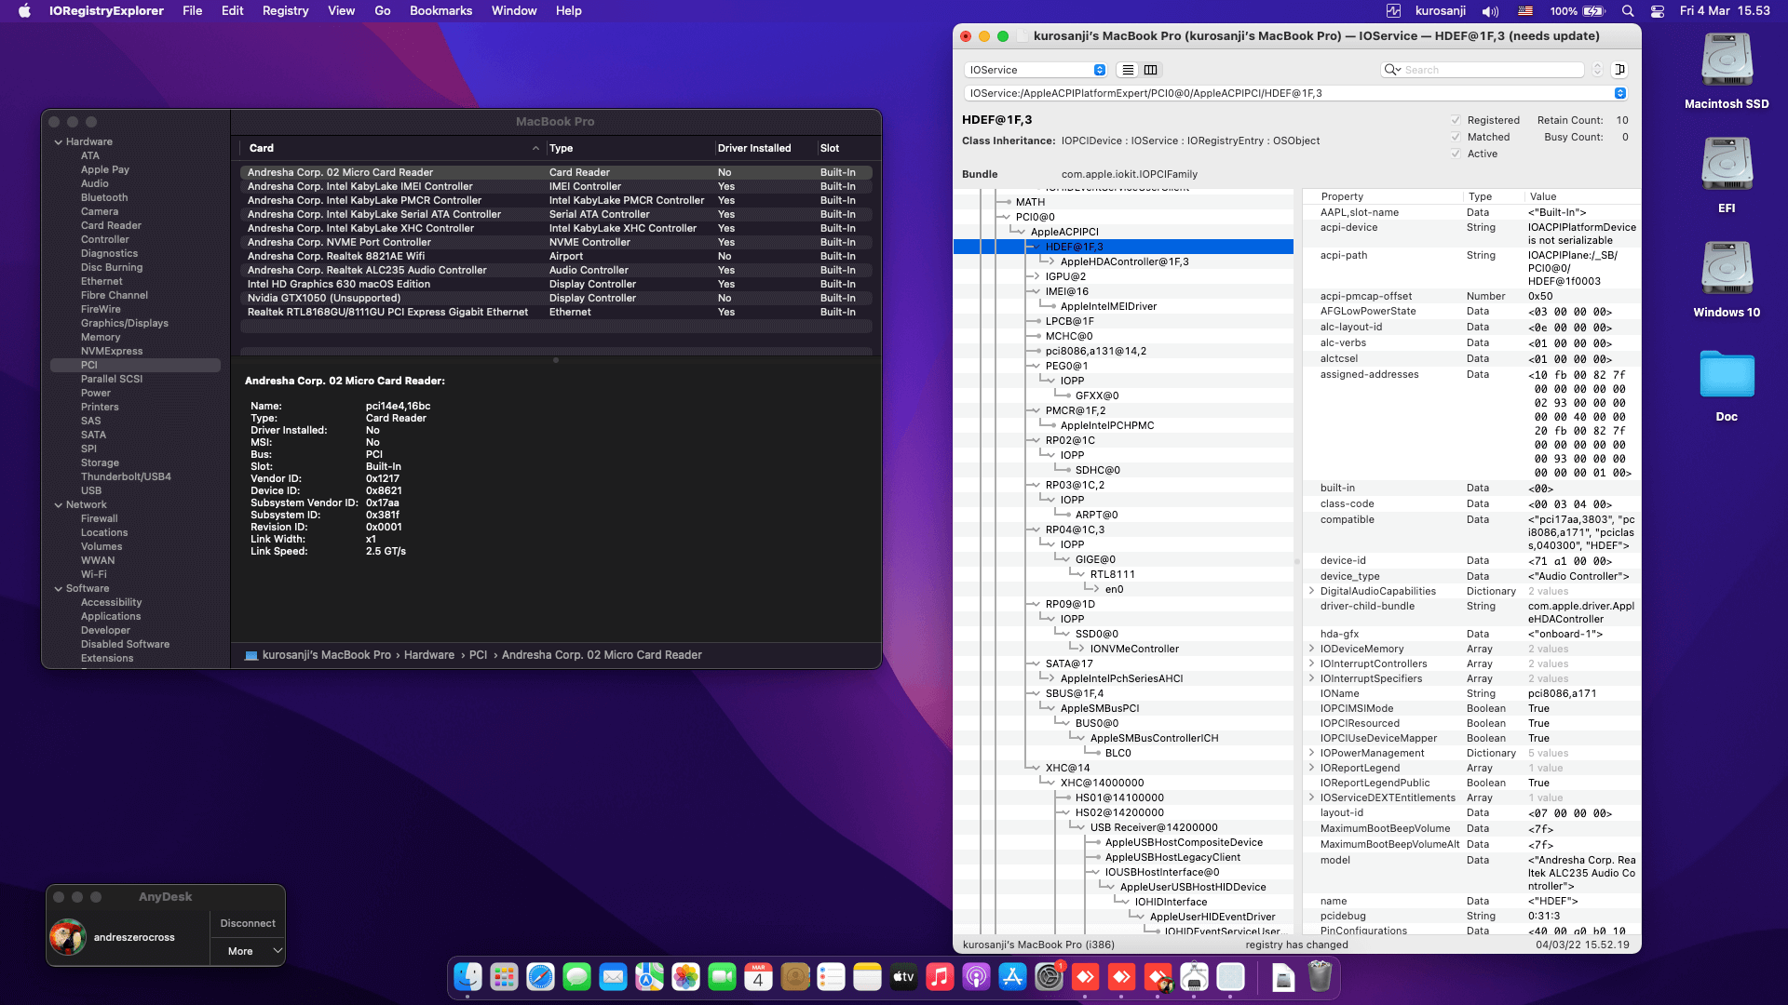This screenshot has width=1788, height=1005.
Task: Click the volume icon in the menu bar
Action: (1489, 11)
